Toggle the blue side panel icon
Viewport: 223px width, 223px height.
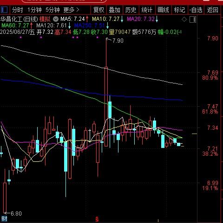pos(4,10)
